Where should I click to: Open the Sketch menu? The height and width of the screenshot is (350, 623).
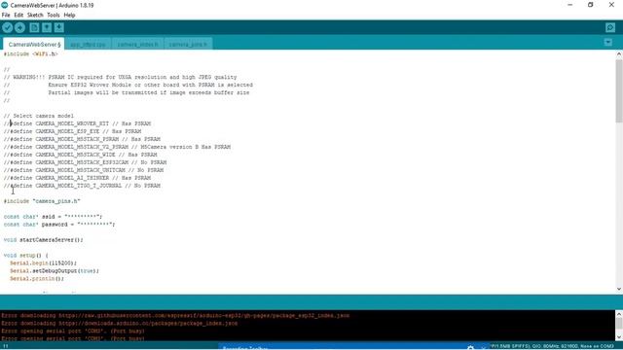[x=35, y=16]
